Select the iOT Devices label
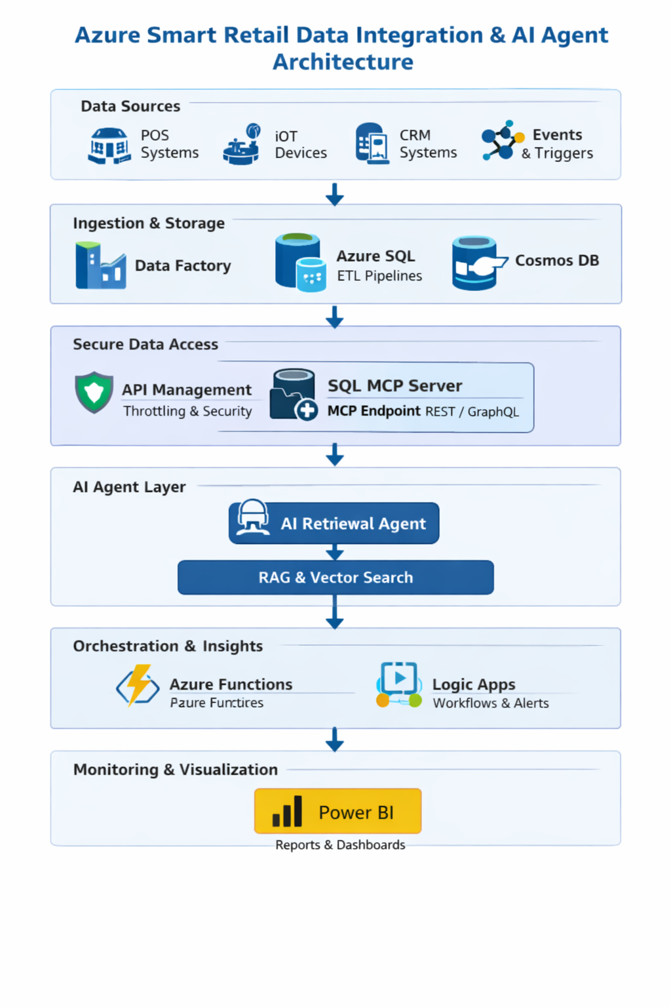This screenshot has width=671, height=1007. [x=301, y=144]
